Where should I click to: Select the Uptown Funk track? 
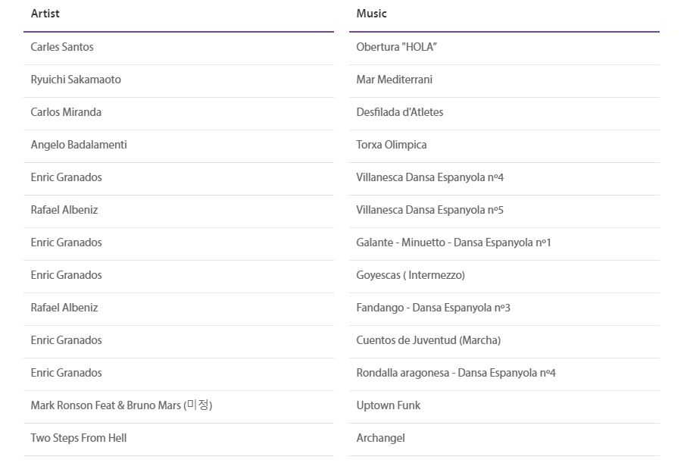pos(388,405)
